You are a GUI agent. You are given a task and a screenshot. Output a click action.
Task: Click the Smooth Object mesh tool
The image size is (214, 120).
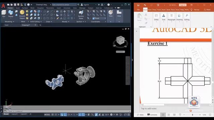(x=22, y=14)
